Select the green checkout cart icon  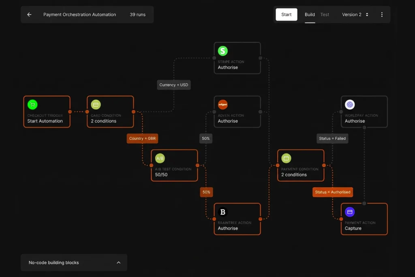(32, 105)
